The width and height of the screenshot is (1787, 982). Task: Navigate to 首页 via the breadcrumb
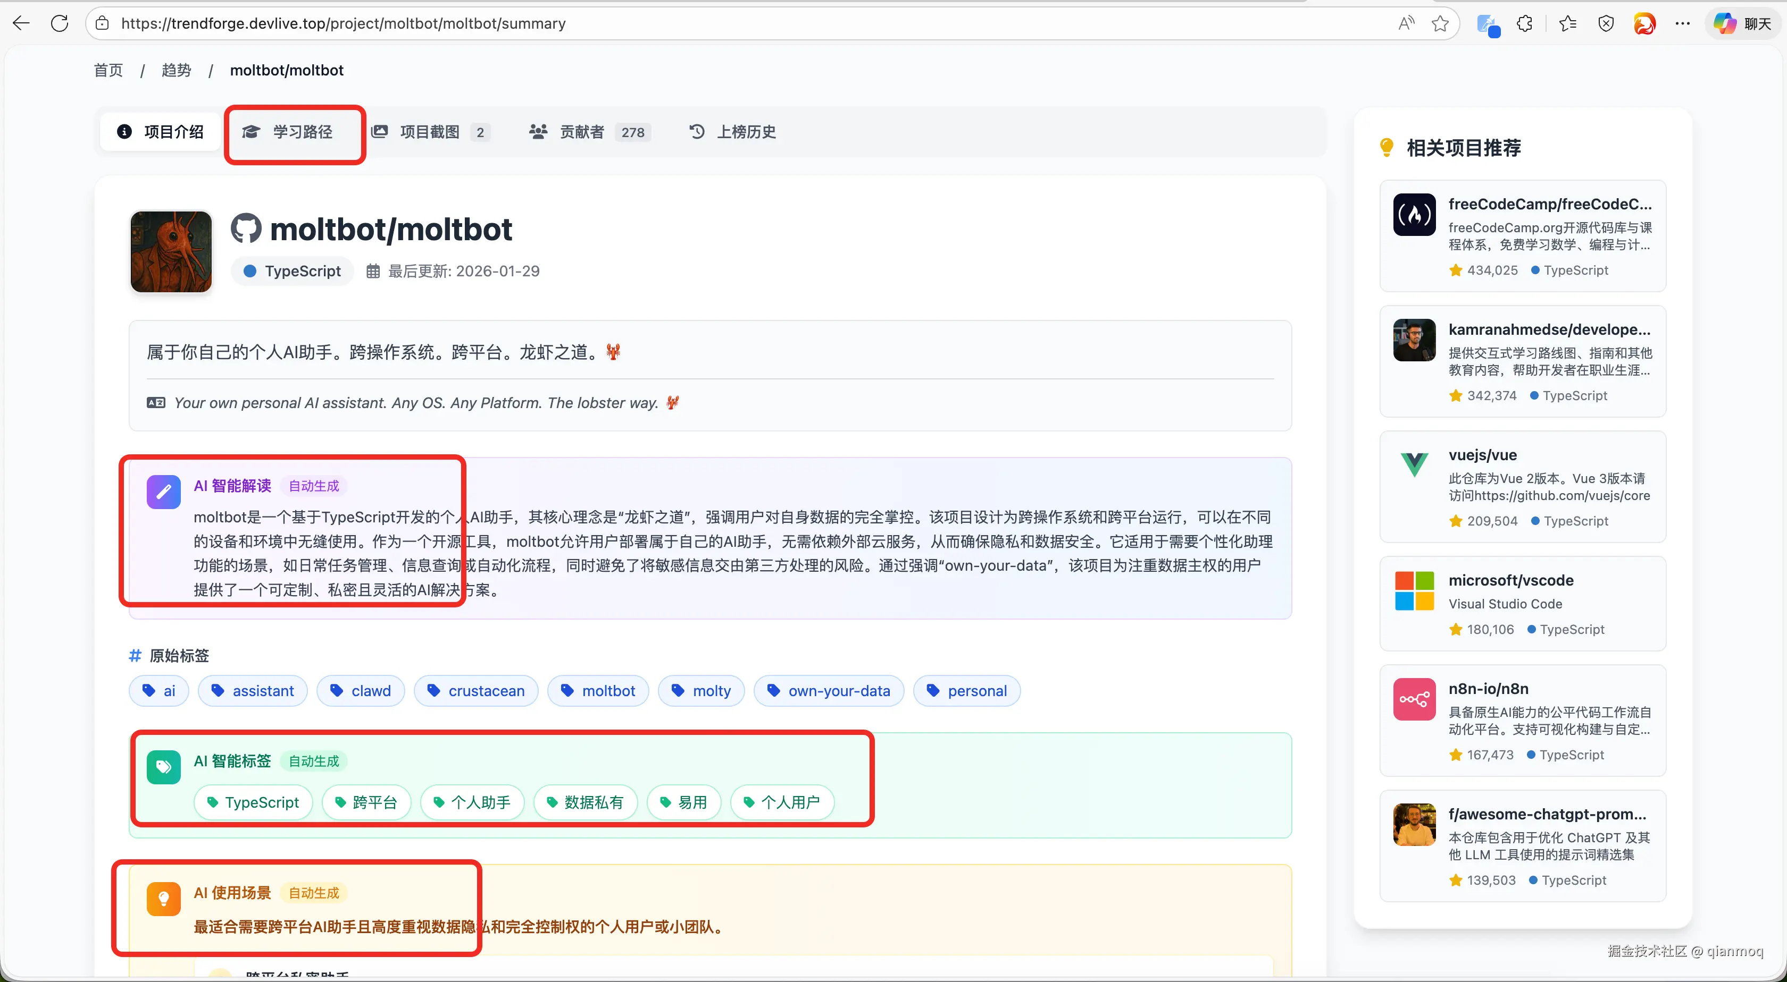(x=107, y=70)
